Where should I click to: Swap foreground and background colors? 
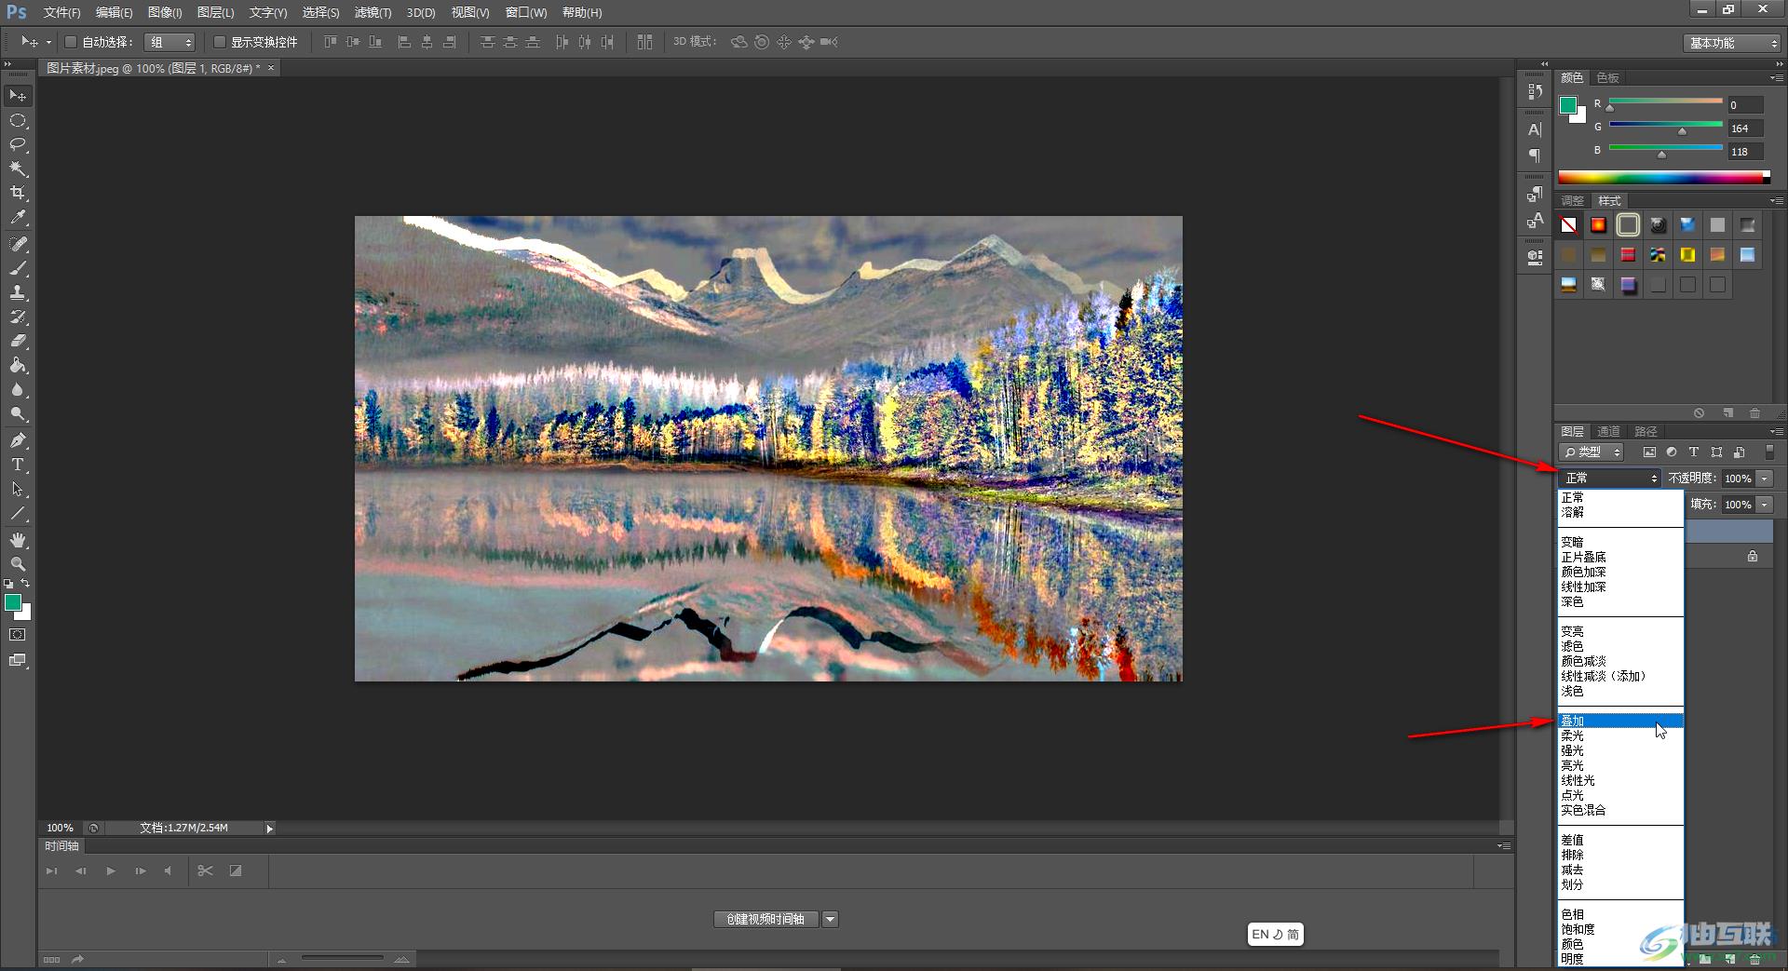[x=26, y=584]
